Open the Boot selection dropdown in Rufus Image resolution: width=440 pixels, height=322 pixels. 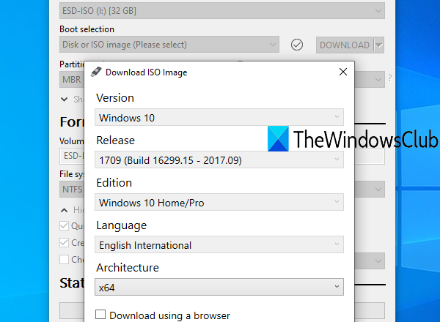tap(169, 45)
